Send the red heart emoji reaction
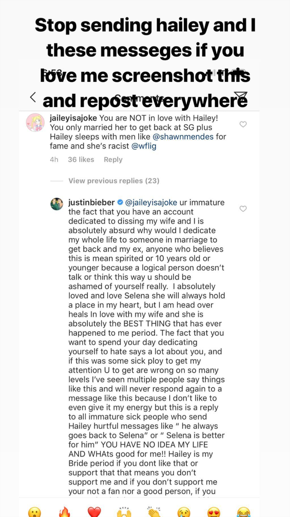 (94, 512)
